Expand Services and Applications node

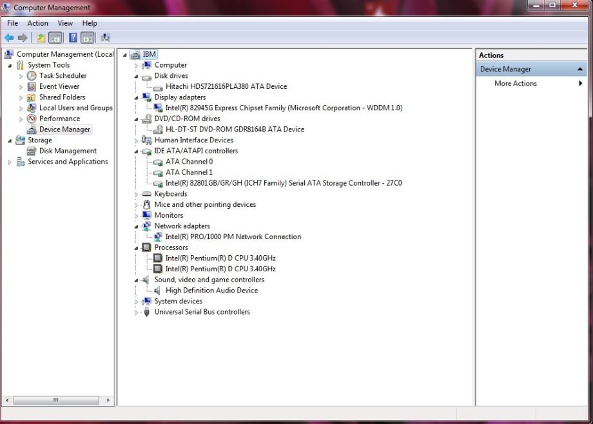click(x=10, y=162)
